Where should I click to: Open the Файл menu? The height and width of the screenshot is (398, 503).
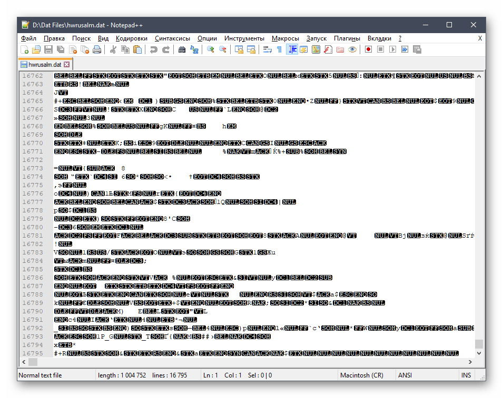coord(28,38)
